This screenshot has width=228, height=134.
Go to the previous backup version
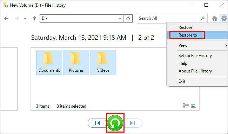point(97,123)
